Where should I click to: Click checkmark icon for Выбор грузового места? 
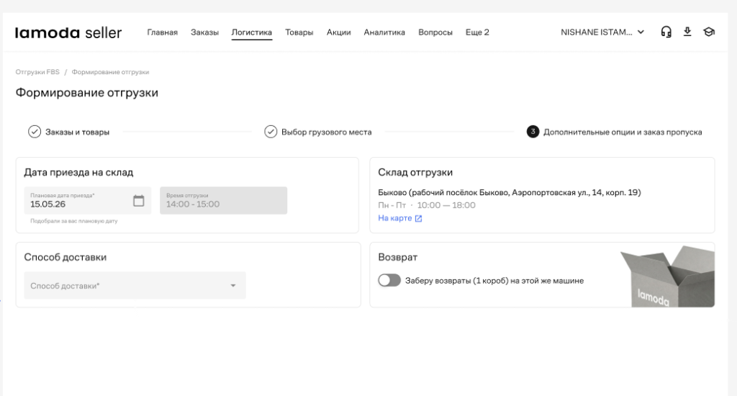point(271,132)
